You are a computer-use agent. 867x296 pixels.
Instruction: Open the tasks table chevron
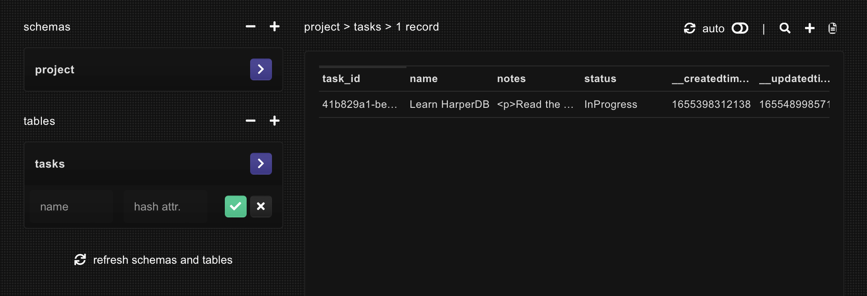[261, 163]
